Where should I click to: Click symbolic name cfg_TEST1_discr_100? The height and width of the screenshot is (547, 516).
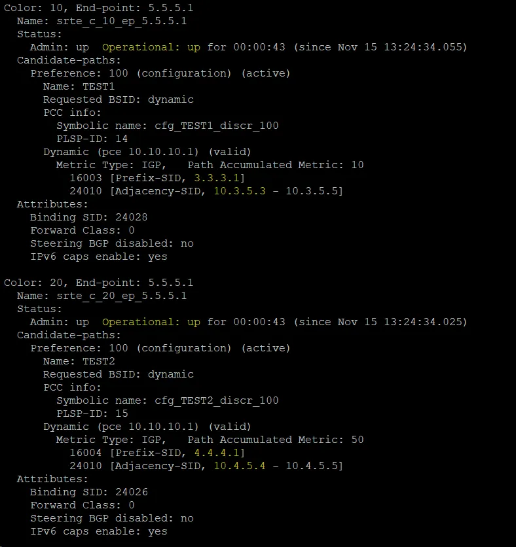pyautogui.click(x=217, y=126)
